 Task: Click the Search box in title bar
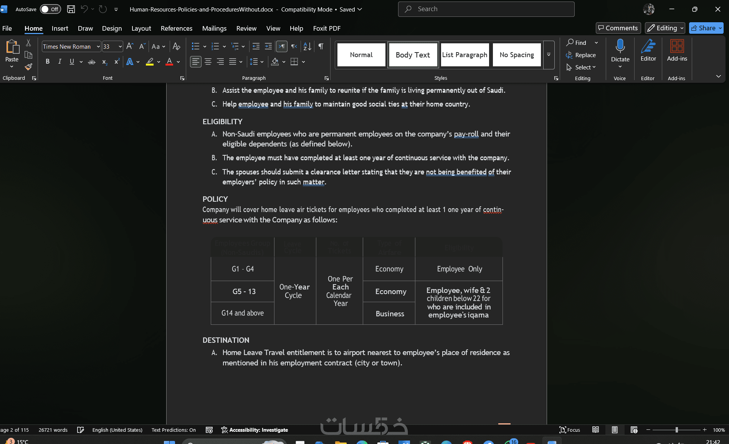click(486, 9)
